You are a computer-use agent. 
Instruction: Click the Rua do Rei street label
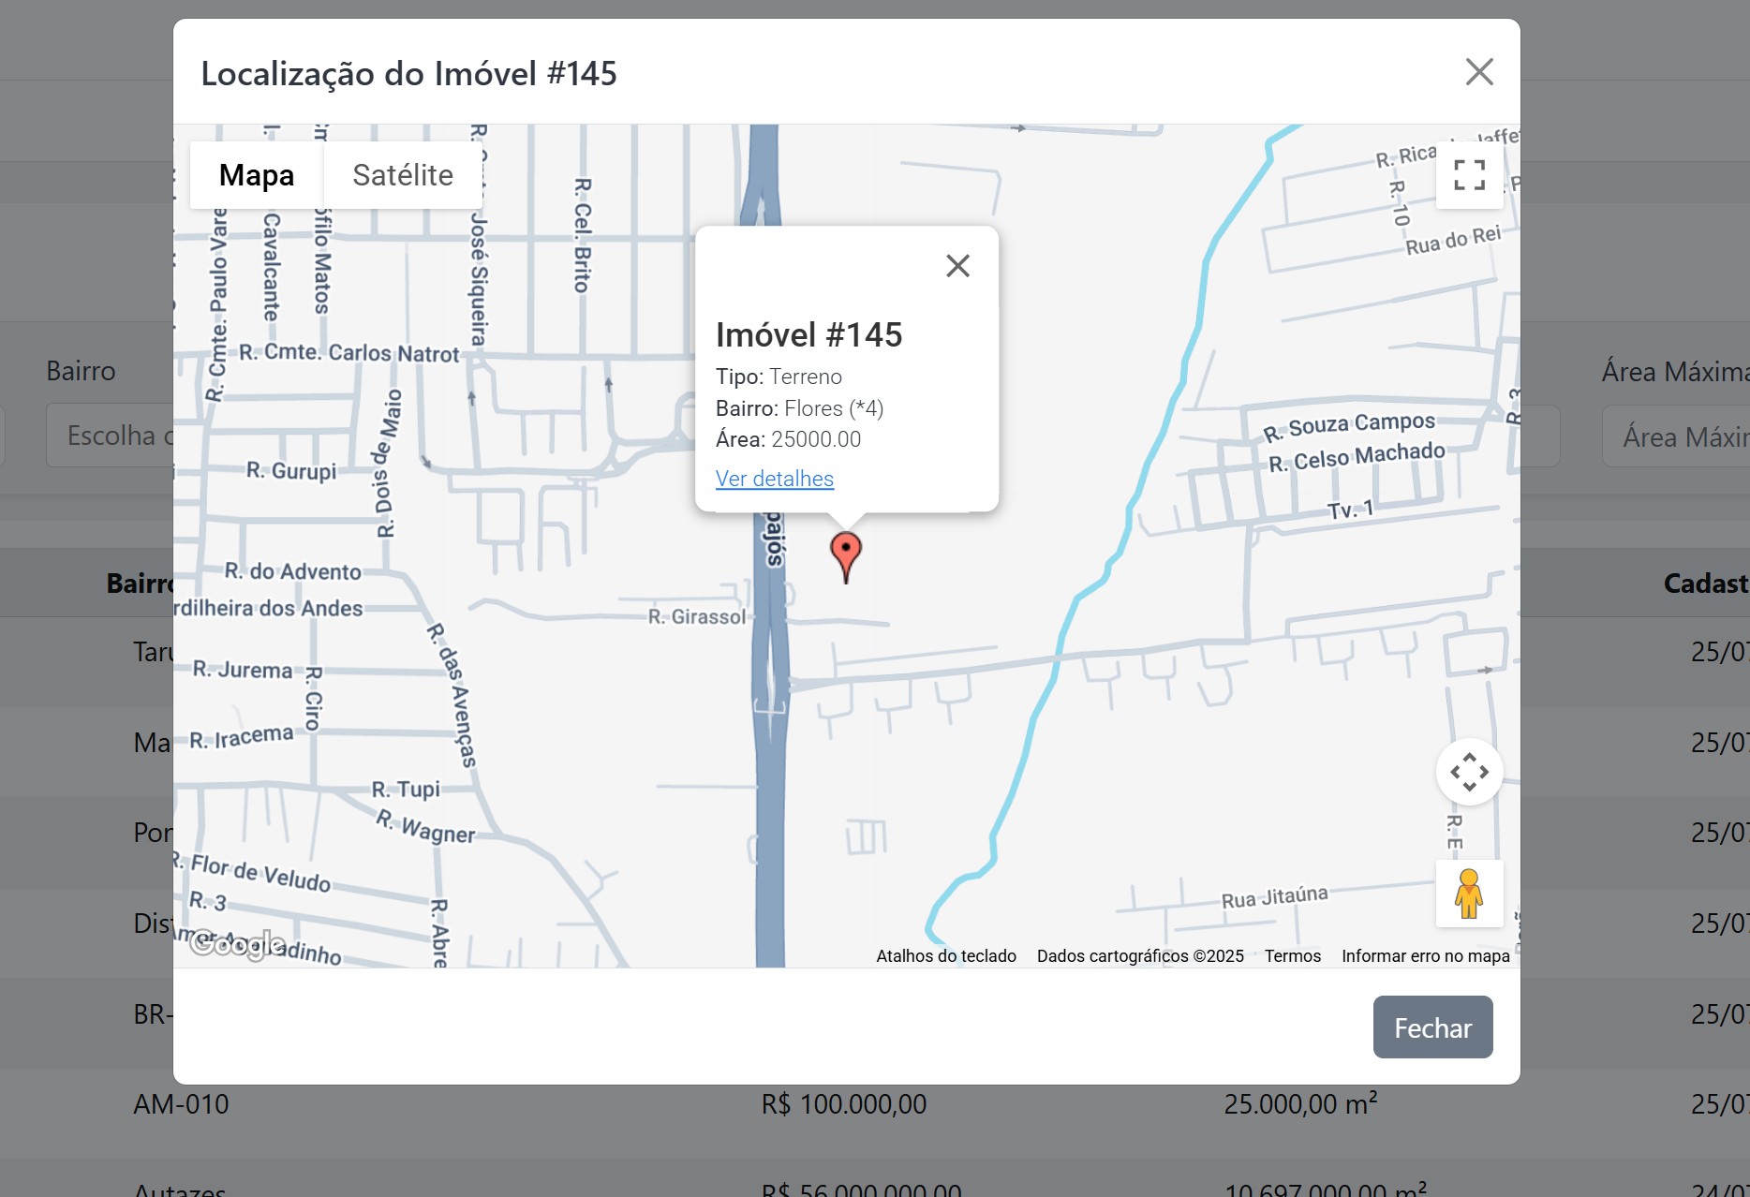pos(1453,240)
